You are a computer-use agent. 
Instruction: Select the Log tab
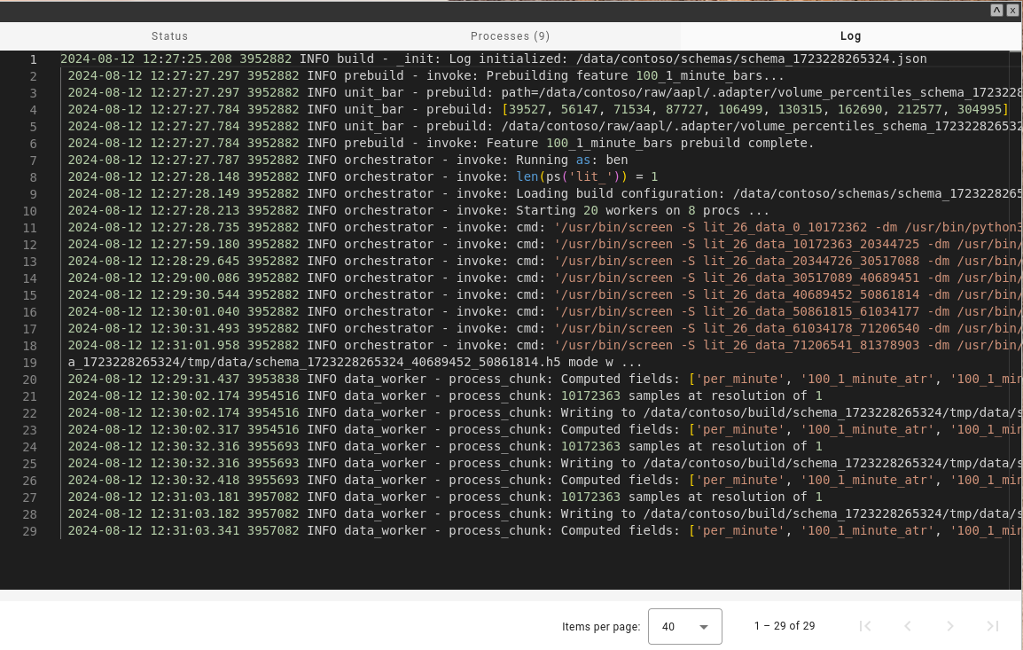[x=850, y=36]
